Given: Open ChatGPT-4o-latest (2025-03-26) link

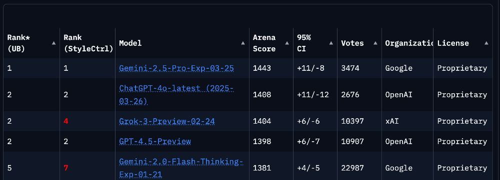Looking at the screenshot, I should click(176, 95).
